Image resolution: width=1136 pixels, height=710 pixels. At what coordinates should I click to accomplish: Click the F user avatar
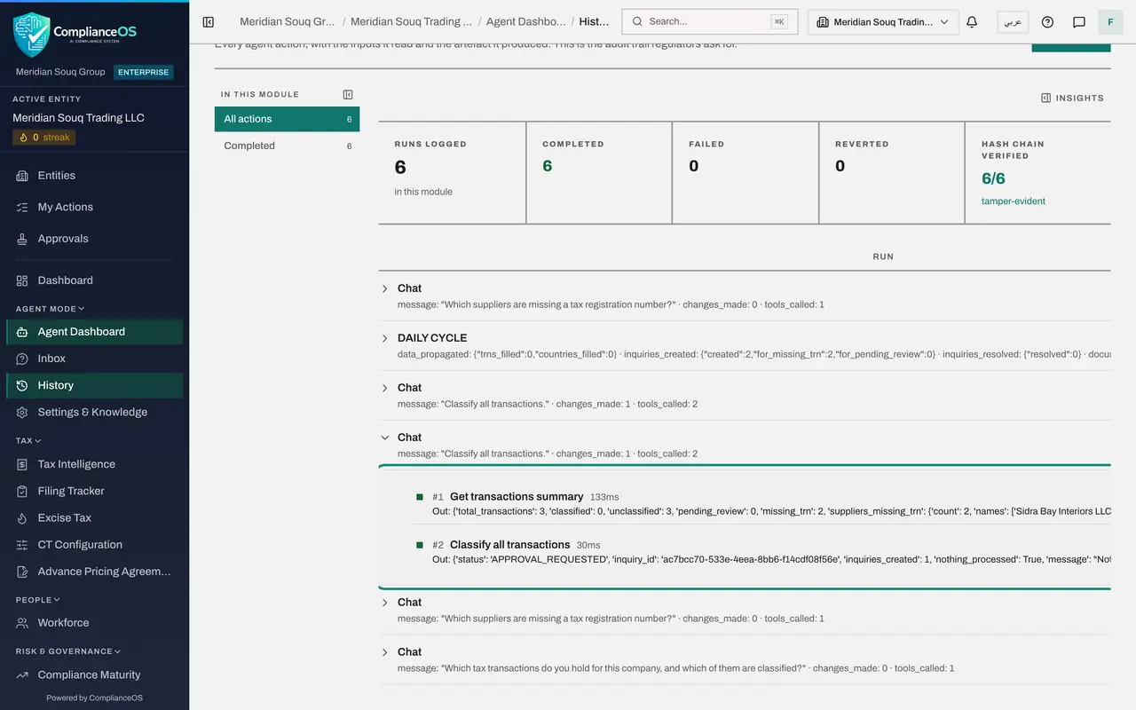pos(1110,22)
